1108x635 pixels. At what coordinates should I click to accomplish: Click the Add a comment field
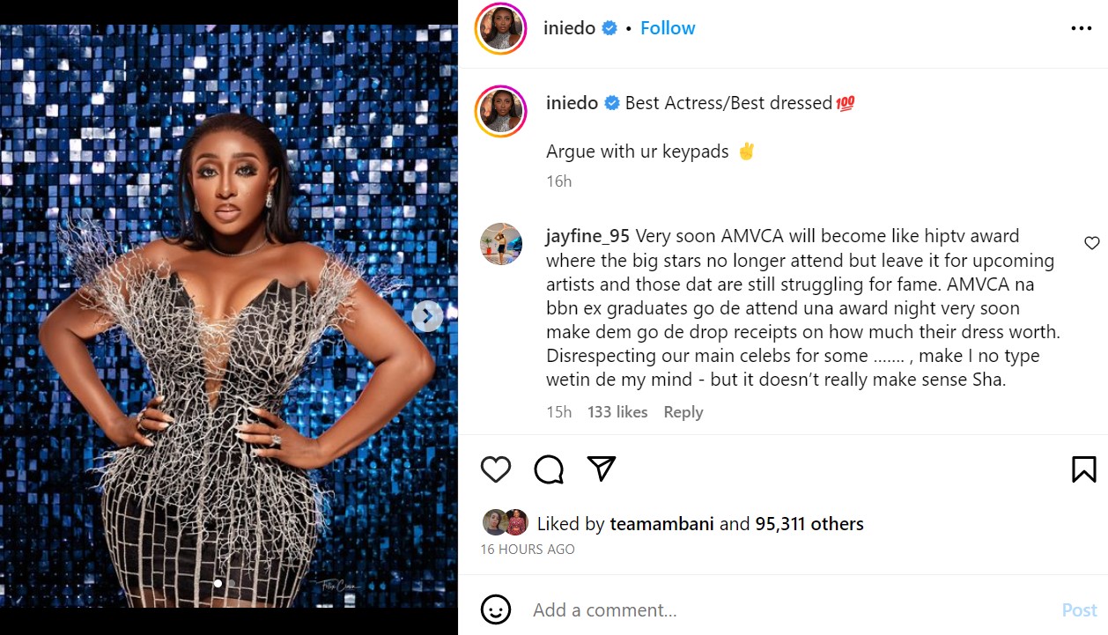pyautogui.click(x=784, y=609)
